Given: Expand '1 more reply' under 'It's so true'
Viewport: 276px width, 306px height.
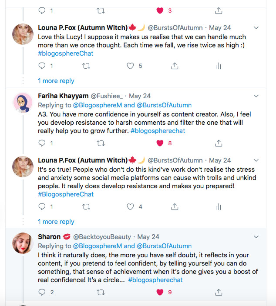Looking at the screenshot, I should point(56,222).
